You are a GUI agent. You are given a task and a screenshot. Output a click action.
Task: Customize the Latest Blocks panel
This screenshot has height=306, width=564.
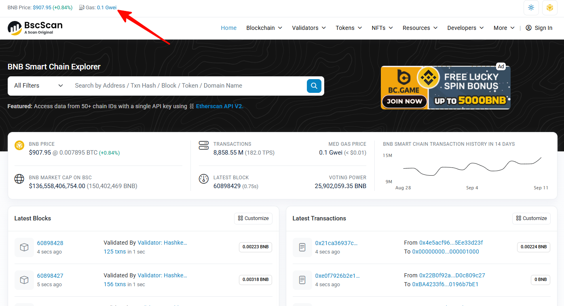click(x=253, y=218)
